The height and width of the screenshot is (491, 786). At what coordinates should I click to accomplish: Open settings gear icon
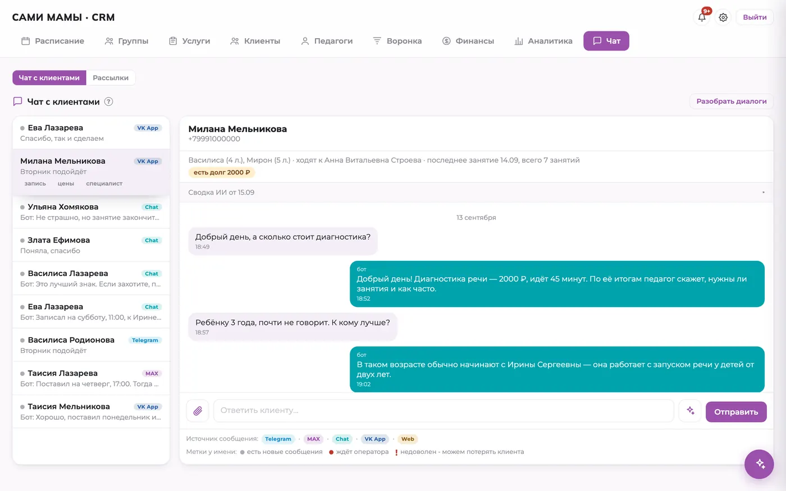723,17
